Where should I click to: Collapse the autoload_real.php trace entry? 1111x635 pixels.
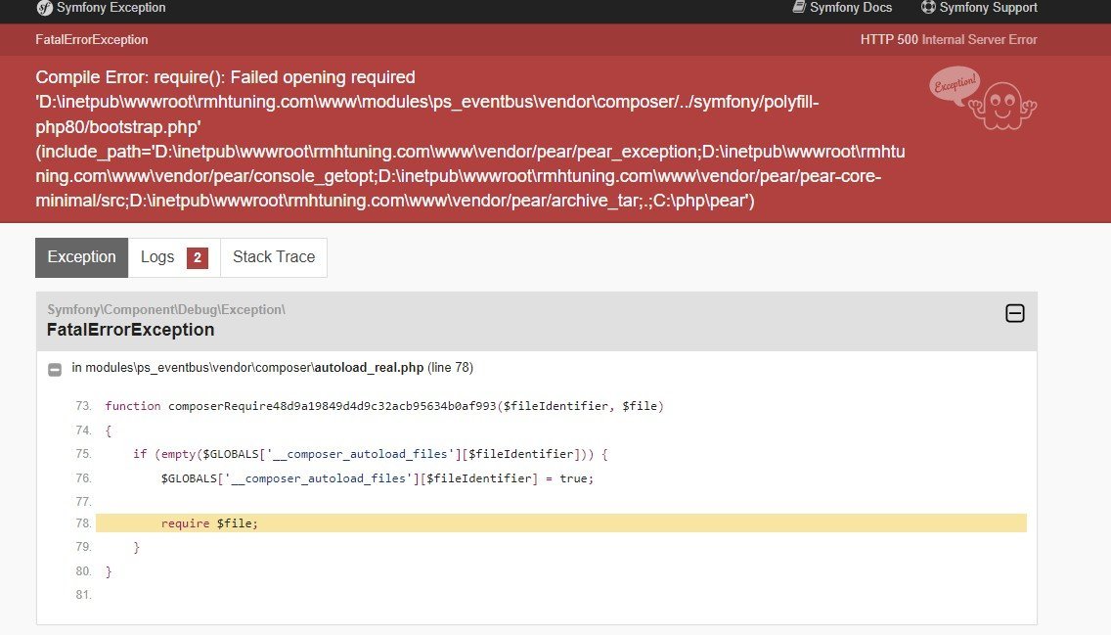[x=55, y=369]
